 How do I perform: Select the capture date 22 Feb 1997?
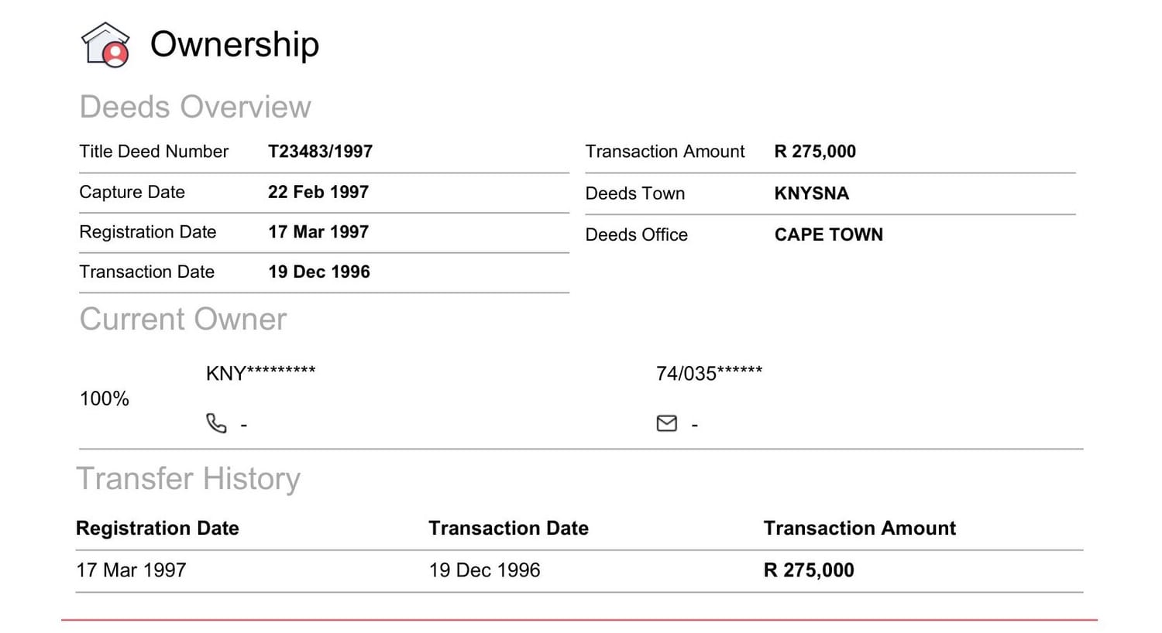(318, 192)
